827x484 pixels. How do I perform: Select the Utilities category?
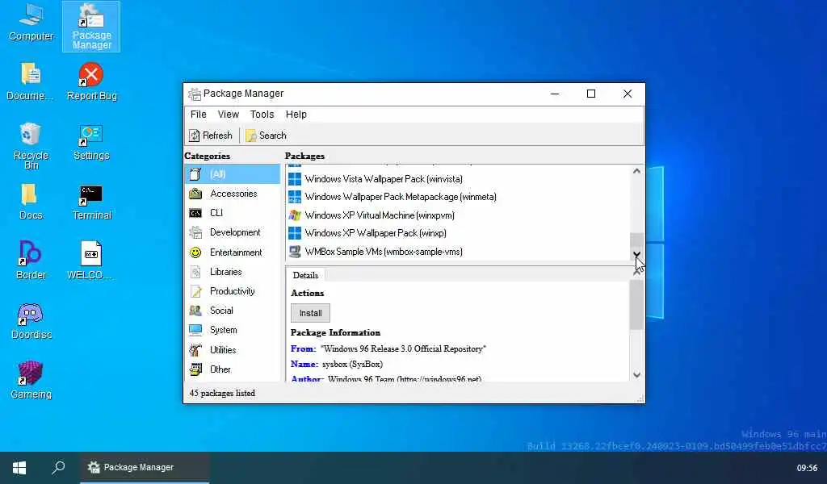[x=232, y=350]
